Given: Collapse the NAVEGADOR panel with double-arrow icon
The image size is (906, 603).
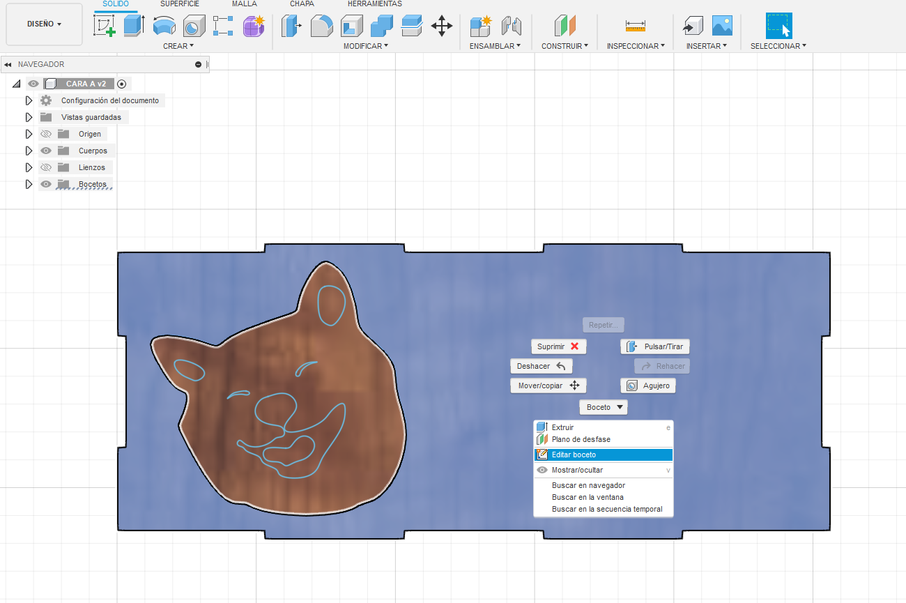Looking at the screenshot, I should point(8,64).
